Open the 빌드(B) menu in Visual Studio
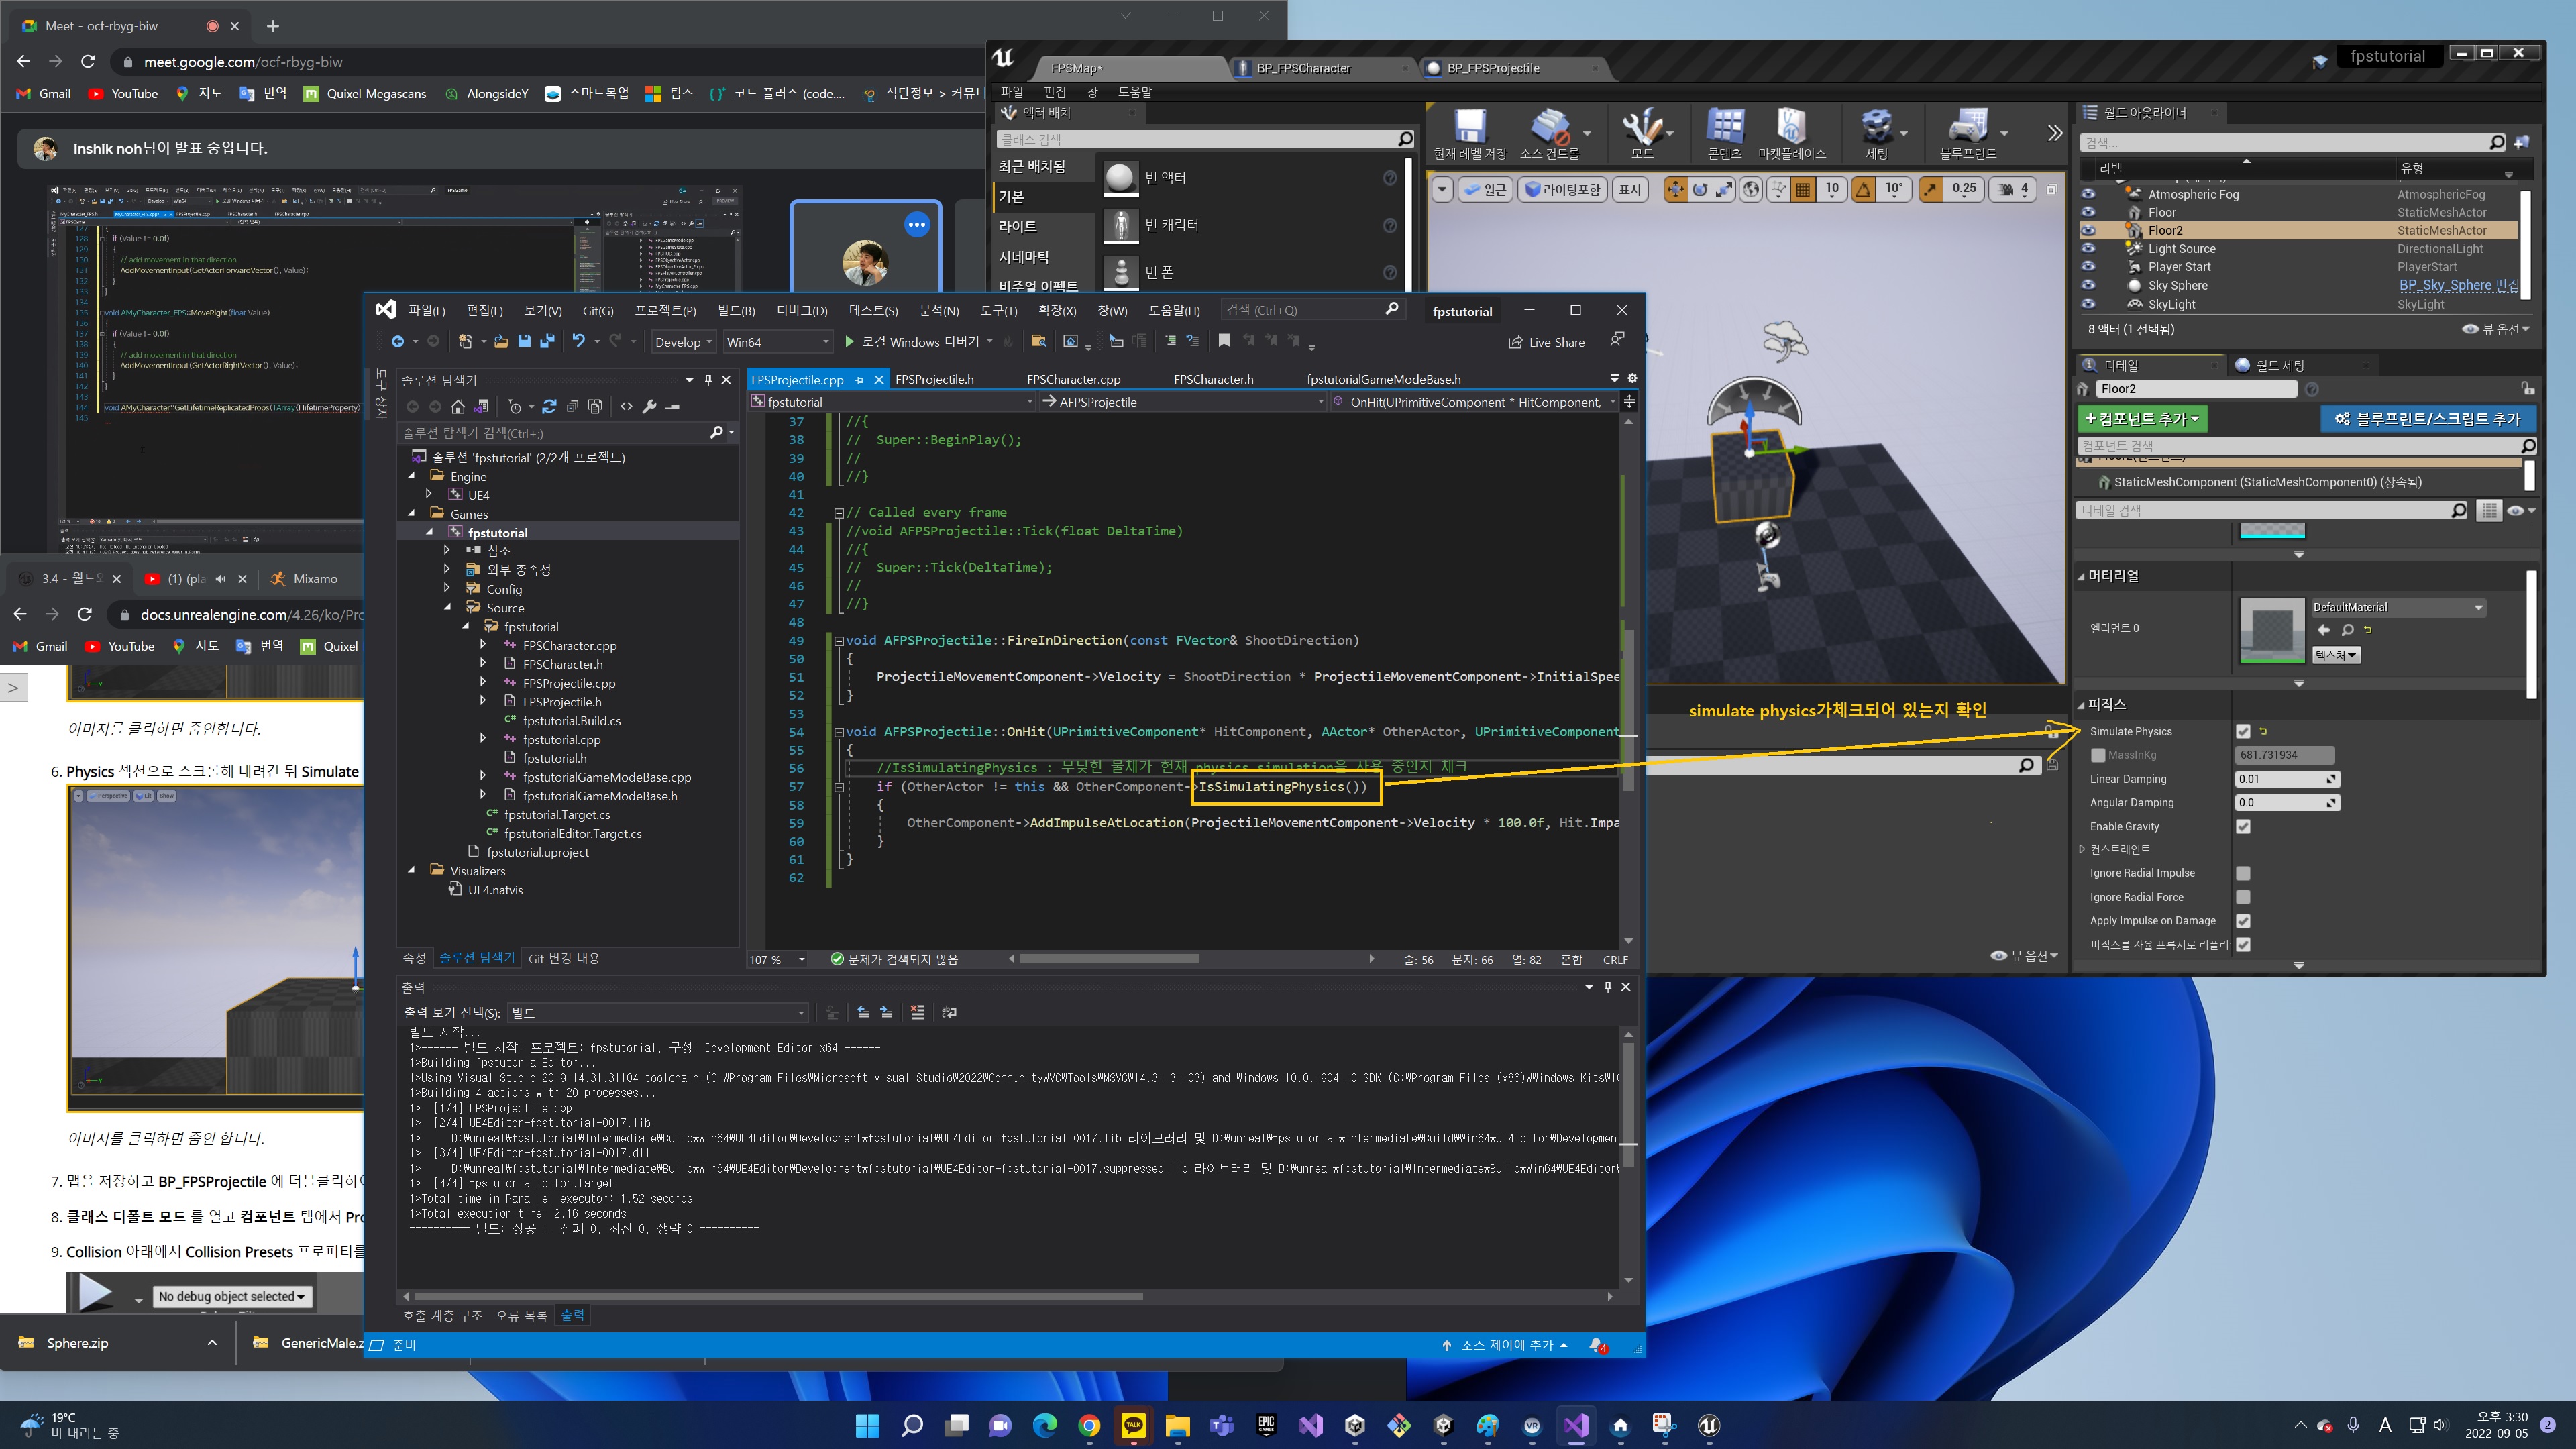This screenshot has height=1449, width=2576. 736,311
